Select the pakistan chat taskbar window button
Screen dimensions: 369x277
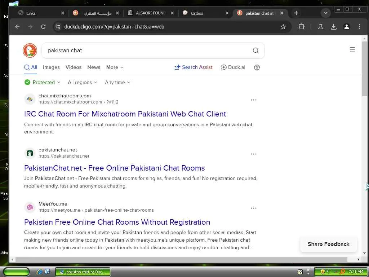[83, 272]
